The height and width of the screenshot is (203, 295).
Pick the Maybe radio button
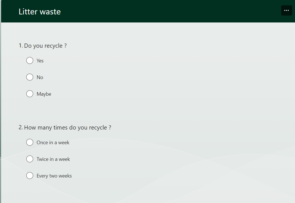click(x=30, y=94)
